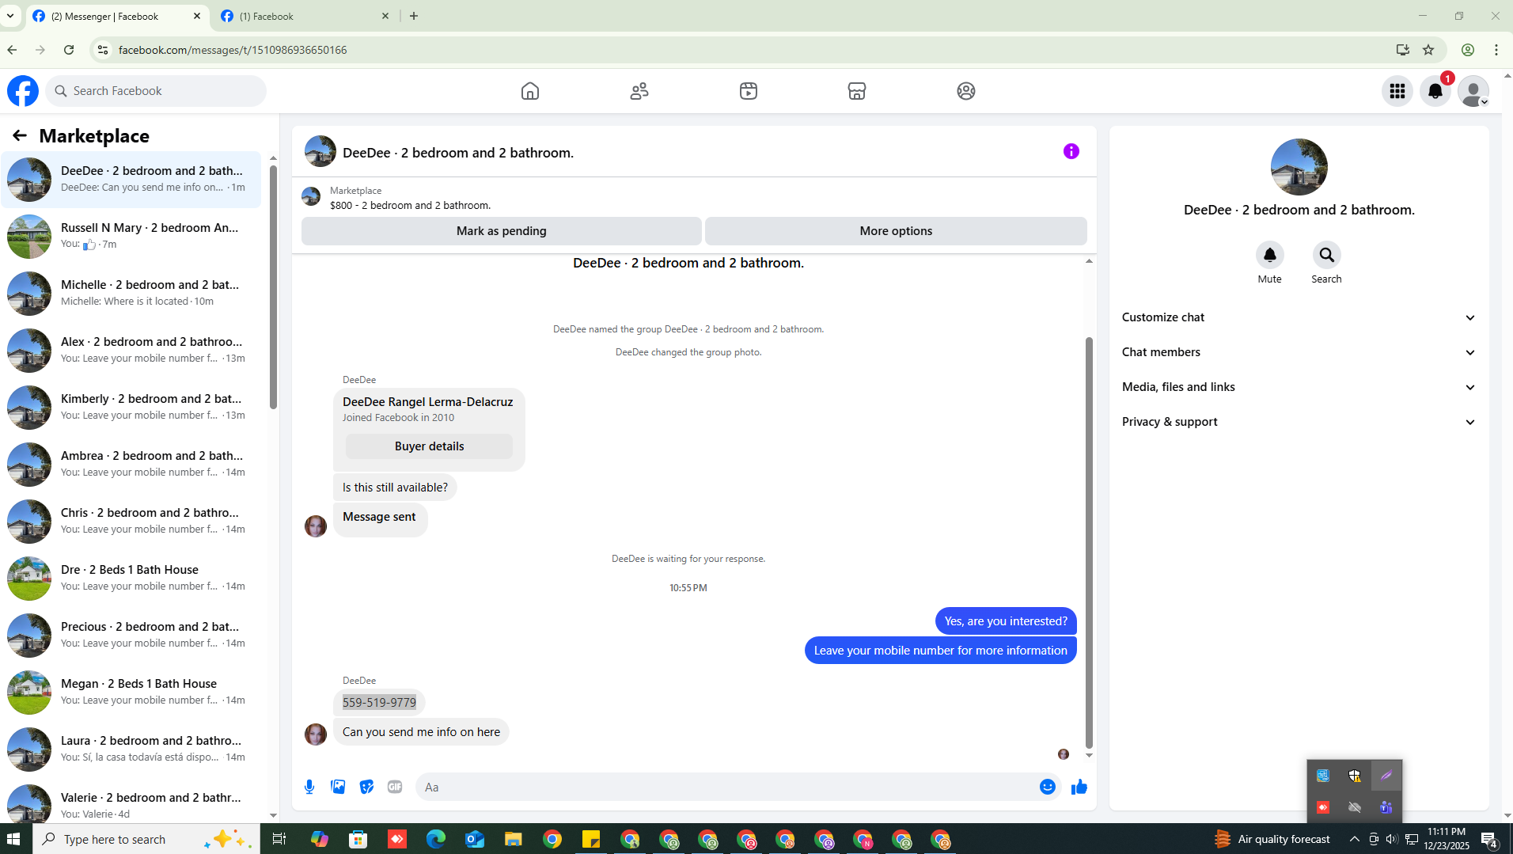Open Groups icon in top nav

point(966,91)
